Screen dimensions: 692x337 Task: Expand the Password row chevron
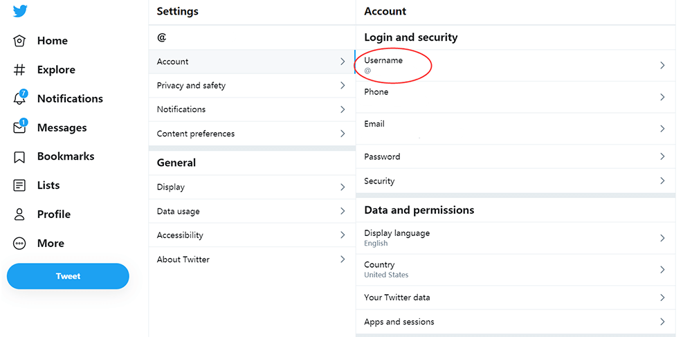pyautogui.click(x=662, y=156)
